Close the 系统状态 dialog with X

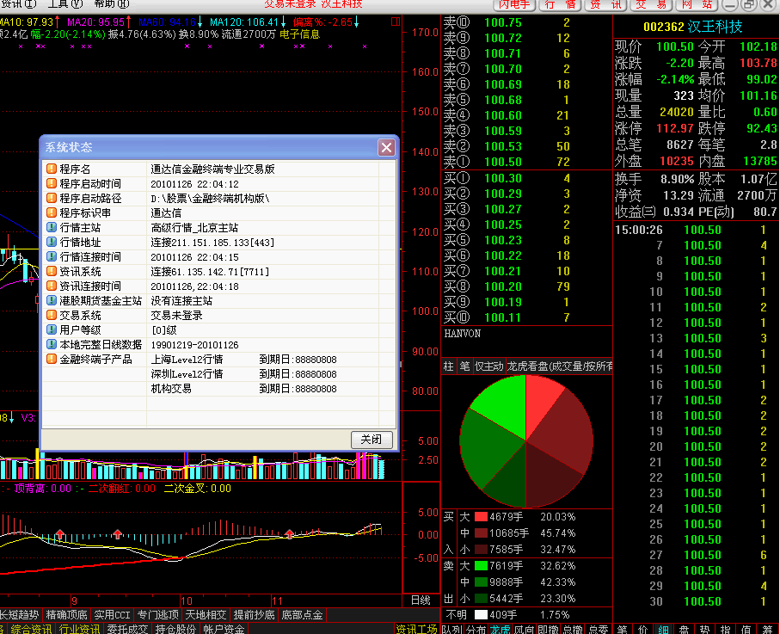(x=386, y=147)
